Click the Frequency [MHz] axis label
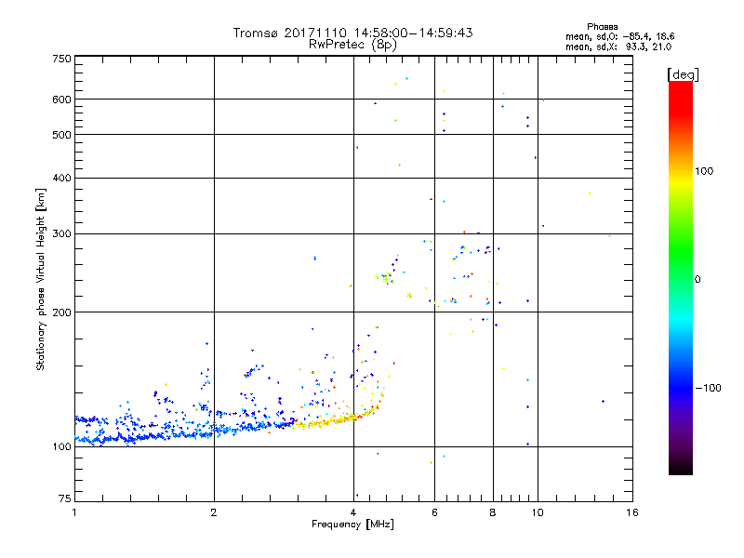 point(352,525)
